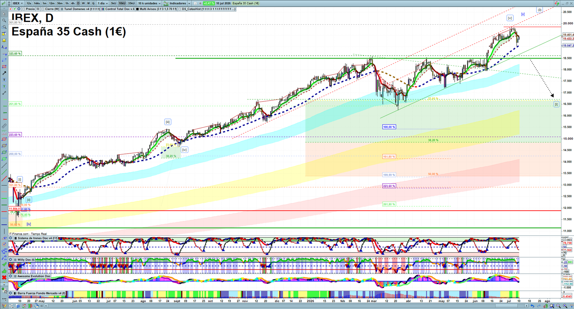The image size is (574, 309).
Task: Select the 144s timeframe
Action: 37,3
